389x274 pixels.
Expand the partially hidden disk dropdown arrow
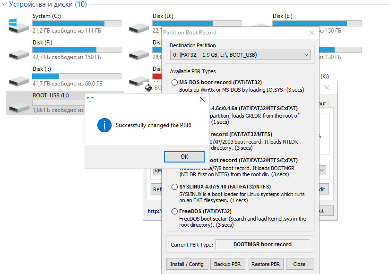point(322,170)
